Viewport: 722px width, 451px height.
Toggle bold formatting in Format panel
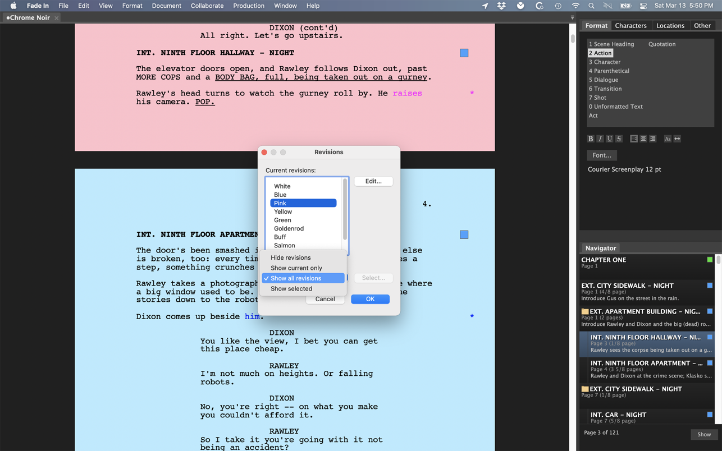click(591, 139)
